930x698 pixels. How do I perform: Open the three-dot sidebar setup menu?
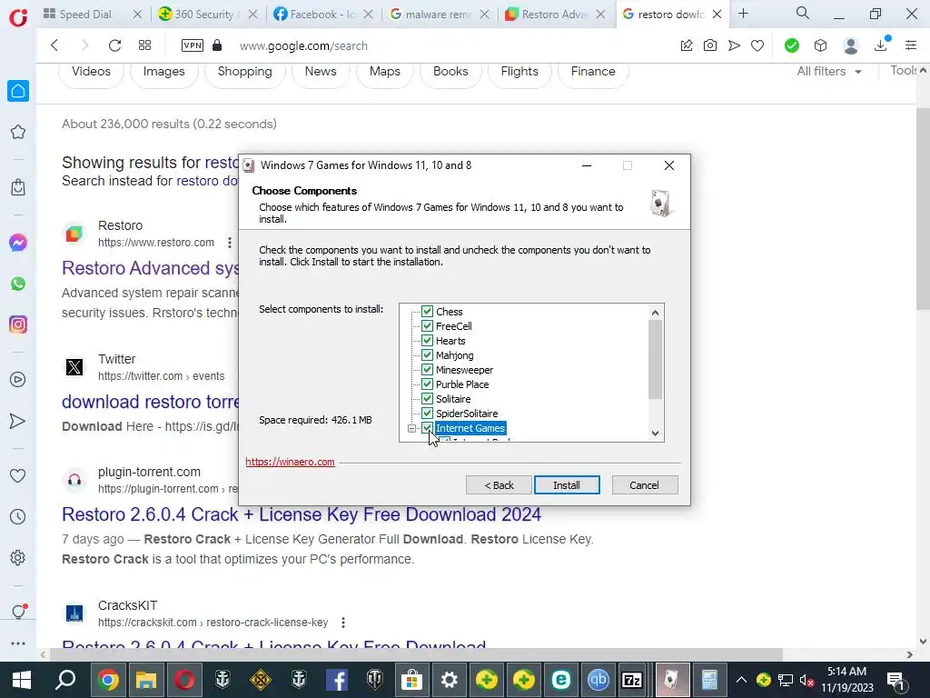pyautogui.click(x=18, y=643)
